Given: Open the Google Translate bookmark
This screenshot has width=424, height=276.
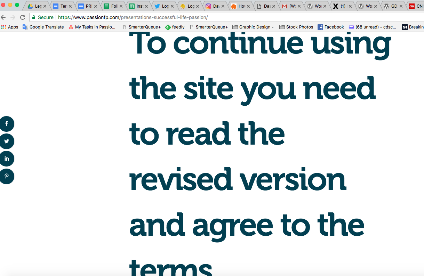Looking at the screenshot, I should pyautogui.click(x=43, y=27).
